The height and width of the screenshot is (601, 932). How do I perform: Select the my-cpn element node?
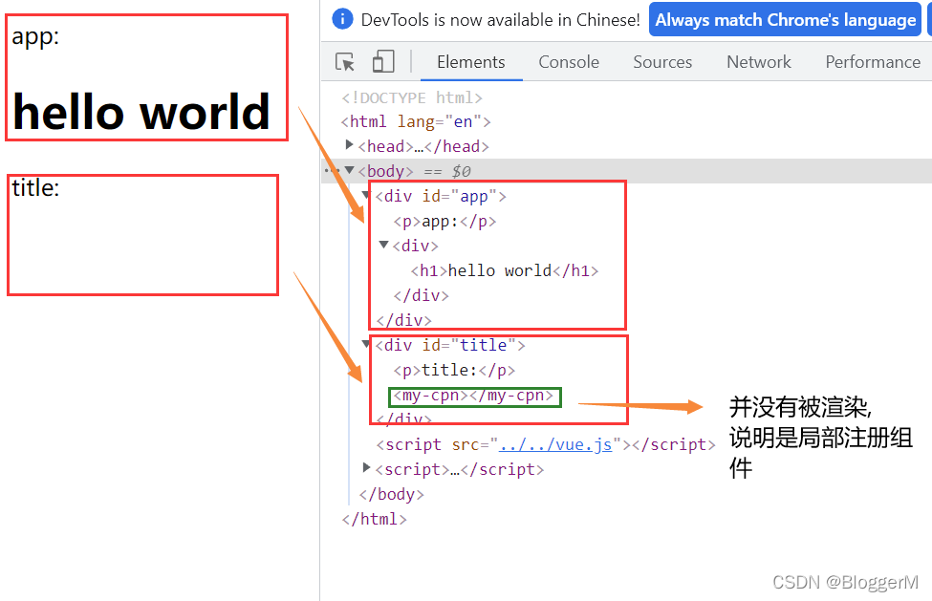474,396
